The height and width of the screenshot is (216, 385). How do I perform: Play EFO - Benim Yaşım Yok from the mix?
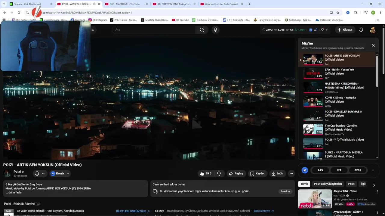(337, 73)
